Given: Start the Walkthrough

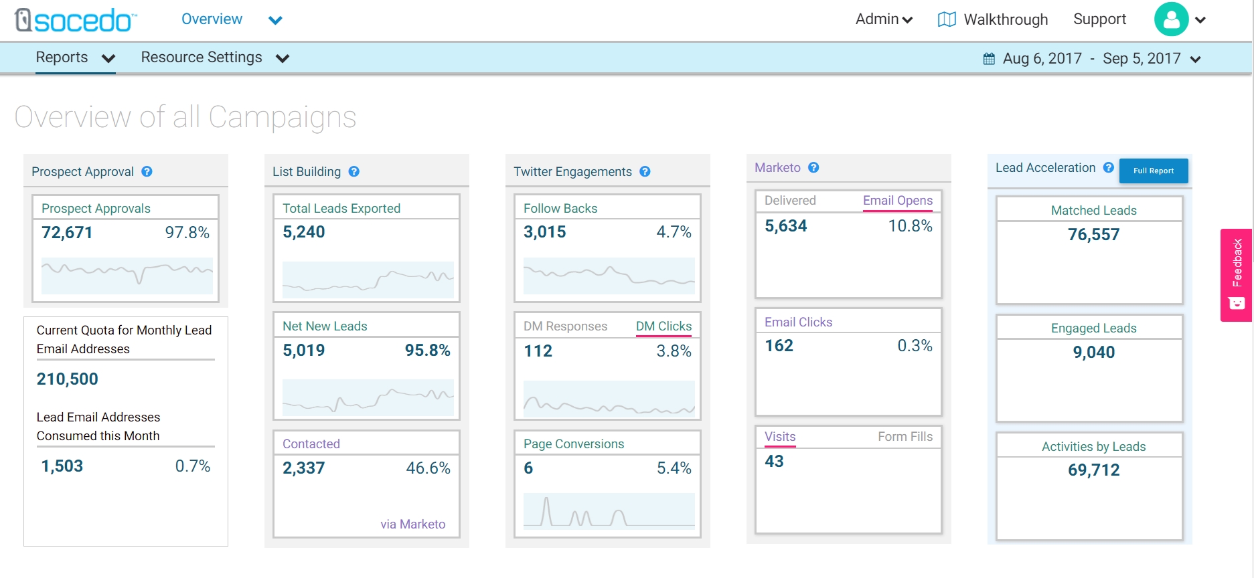Looking at the screenshot, I should [x=1006, y=19].
